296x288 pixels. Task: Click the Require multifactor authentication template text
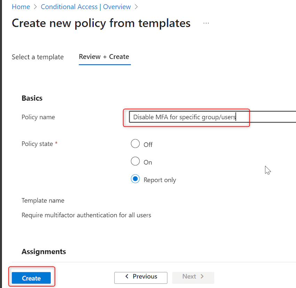point(86,215)
